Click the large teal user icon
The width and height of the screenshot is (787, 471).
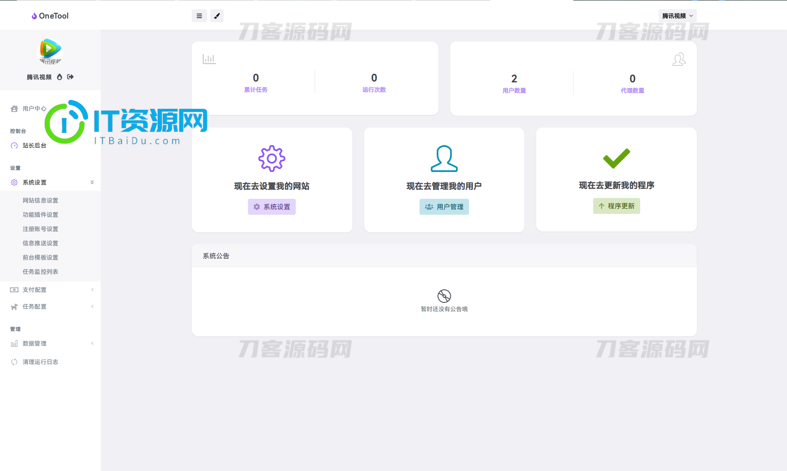[444, 159]
